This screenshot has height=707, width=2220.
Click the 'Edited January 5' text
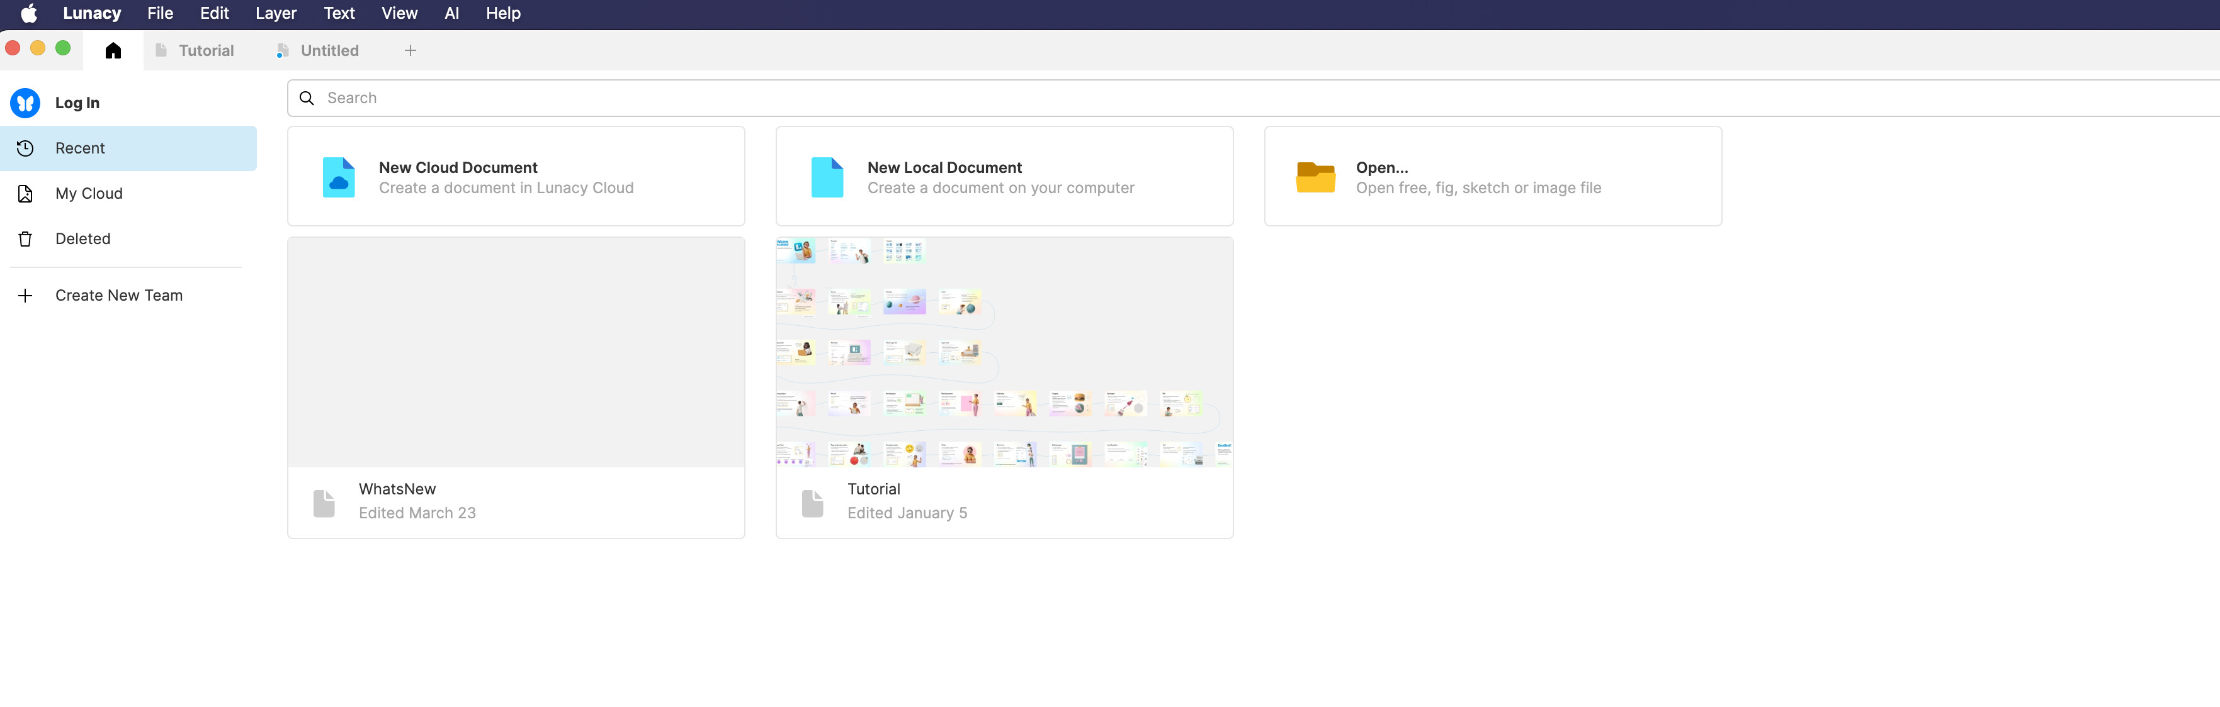click(907, 513)
